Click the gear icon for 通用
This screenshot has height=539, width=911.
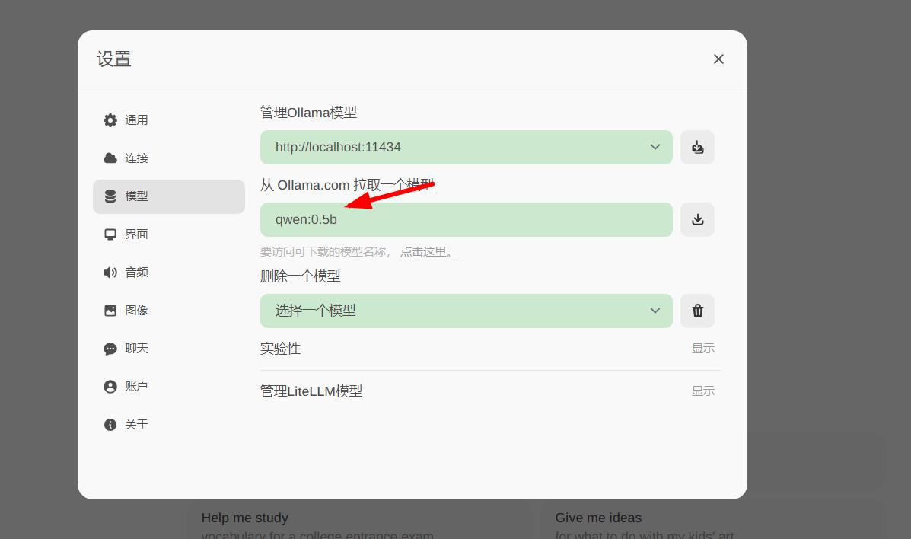[110, 120]
